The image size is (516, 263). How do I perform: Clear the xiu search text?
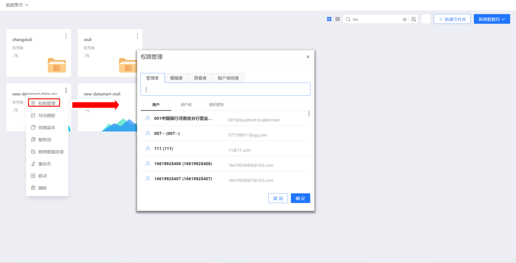pos(405,20)
